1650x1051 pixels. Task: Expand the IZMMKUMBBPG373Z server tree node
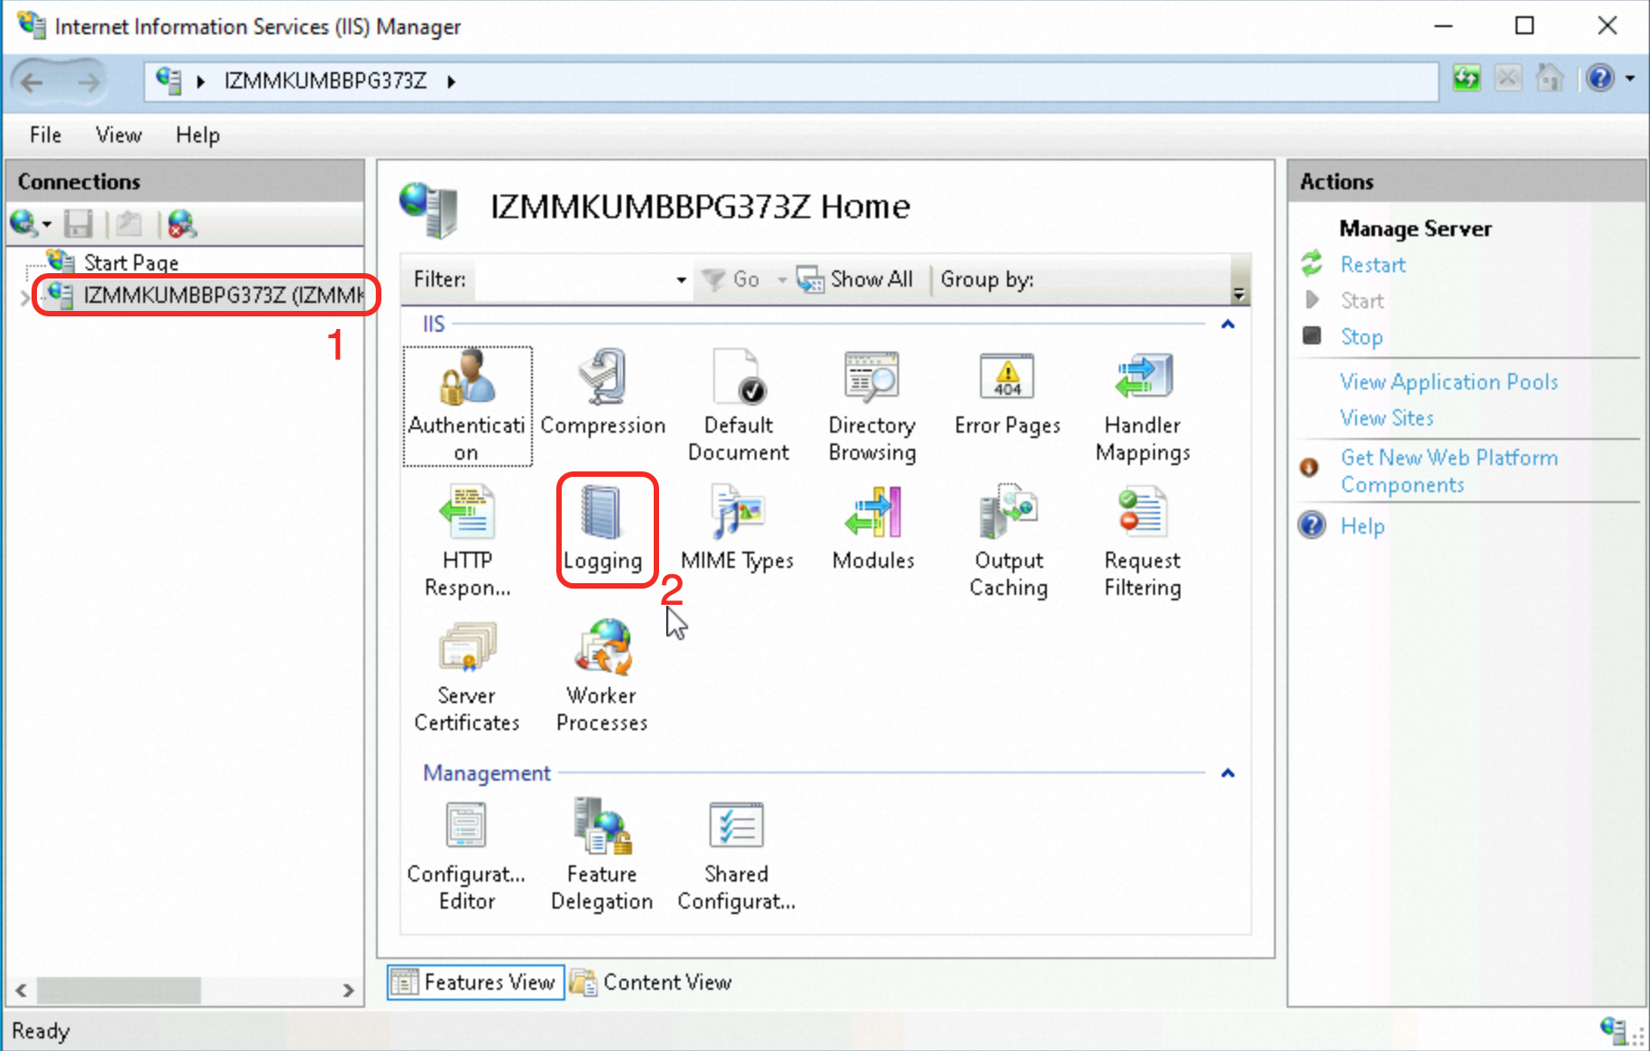23,297
